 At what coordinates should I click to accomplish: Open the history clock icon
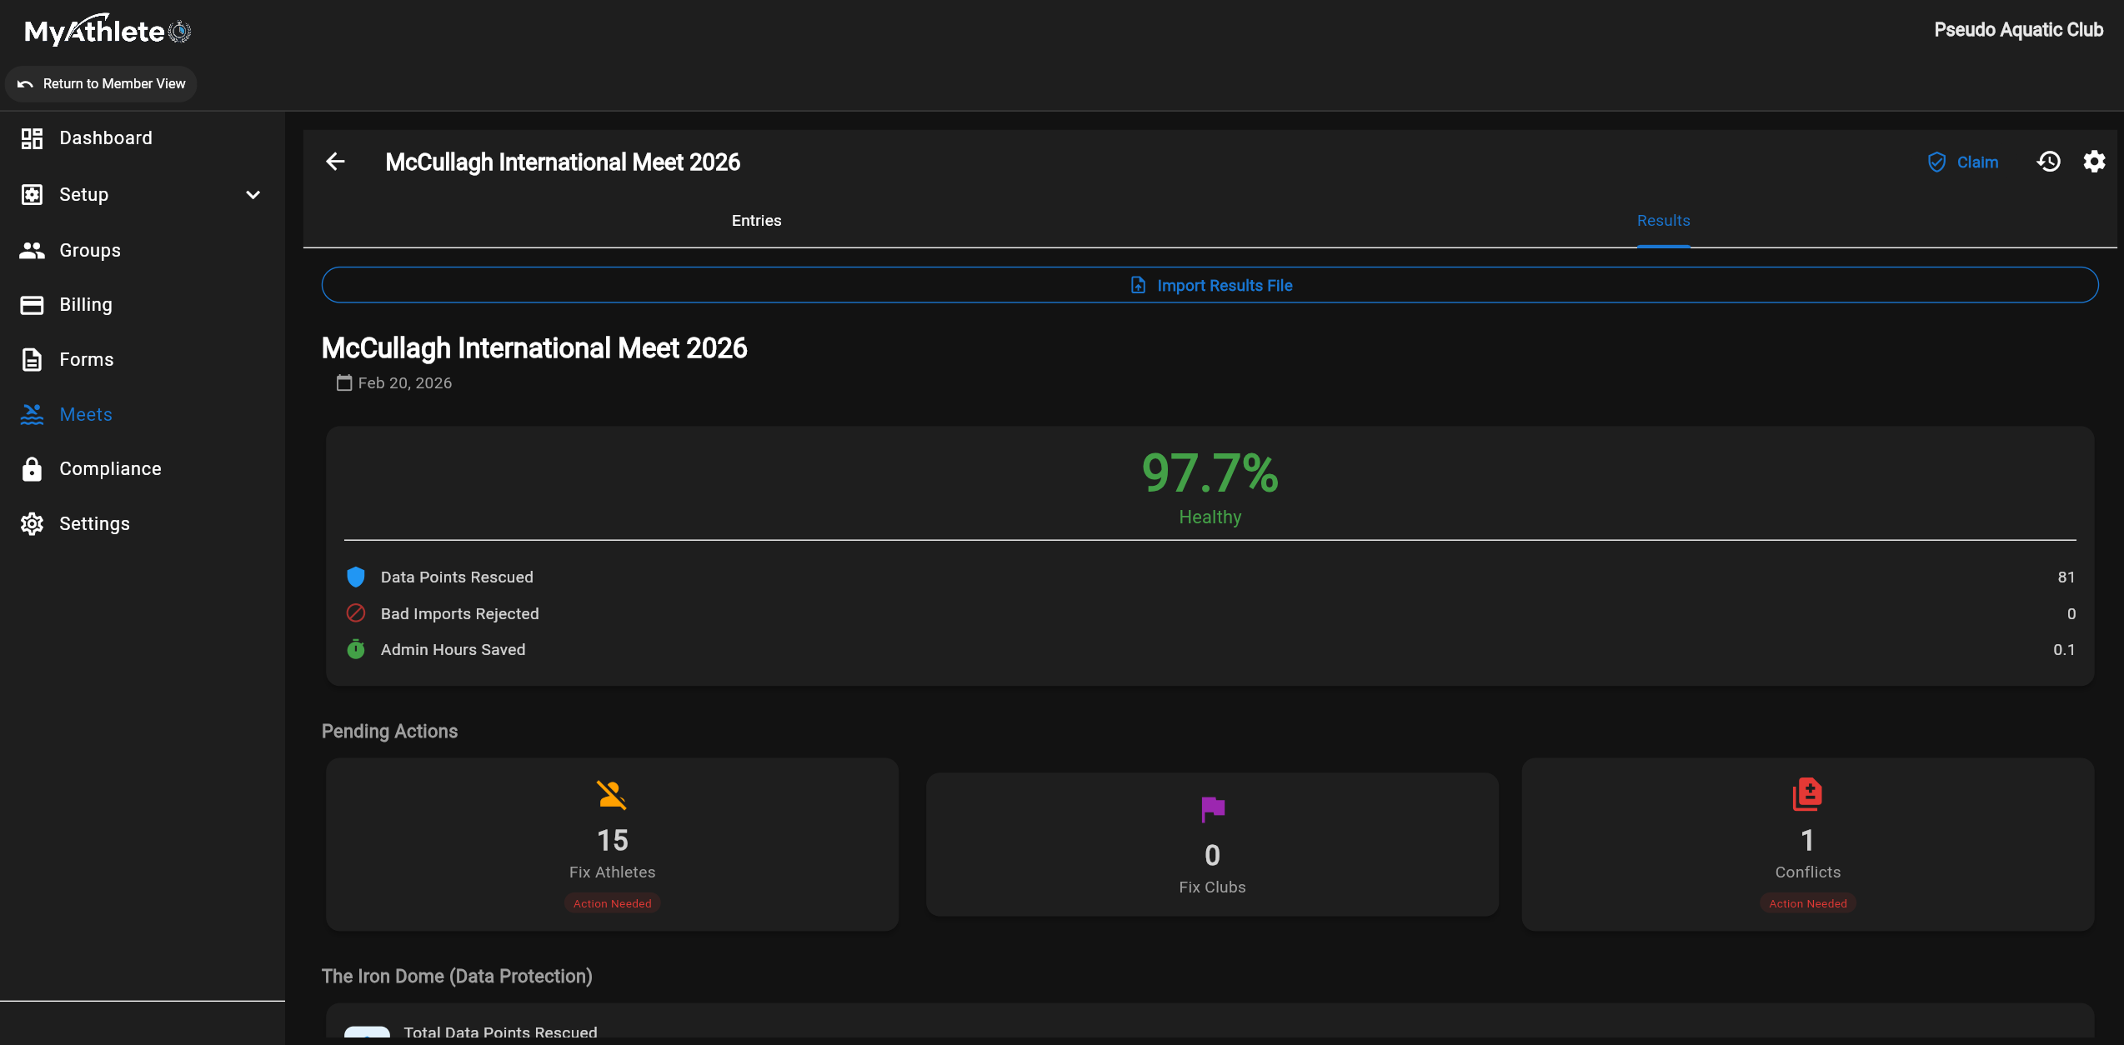2048,162
